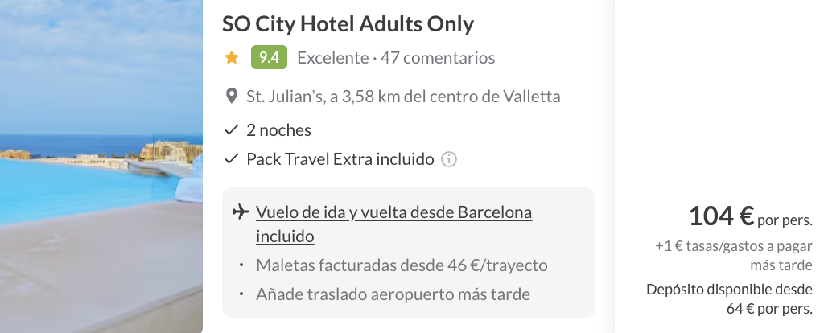Click the checkmark next to 2 noches
The height and width of the screenshot is (333, 824).
click(232, 129)
